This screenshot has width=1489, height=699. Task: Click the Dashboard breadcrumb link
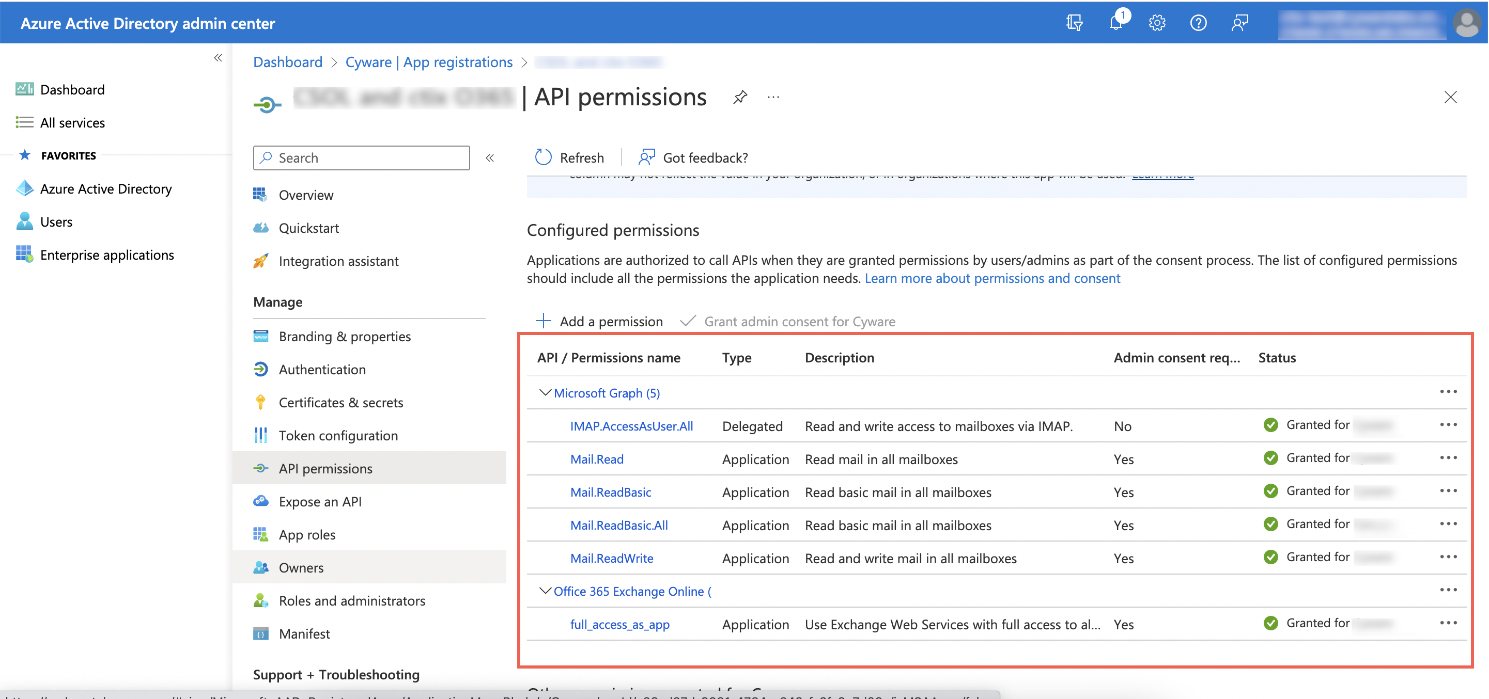pyautogui.click(x=288, y=62)
